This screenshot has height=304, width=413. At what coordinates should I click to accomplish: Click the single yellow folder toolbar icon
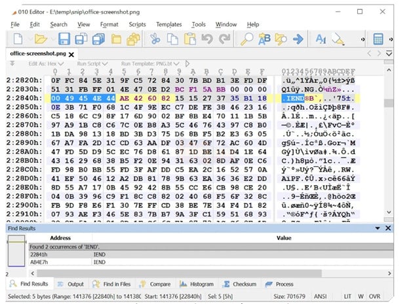click(116, 39)
